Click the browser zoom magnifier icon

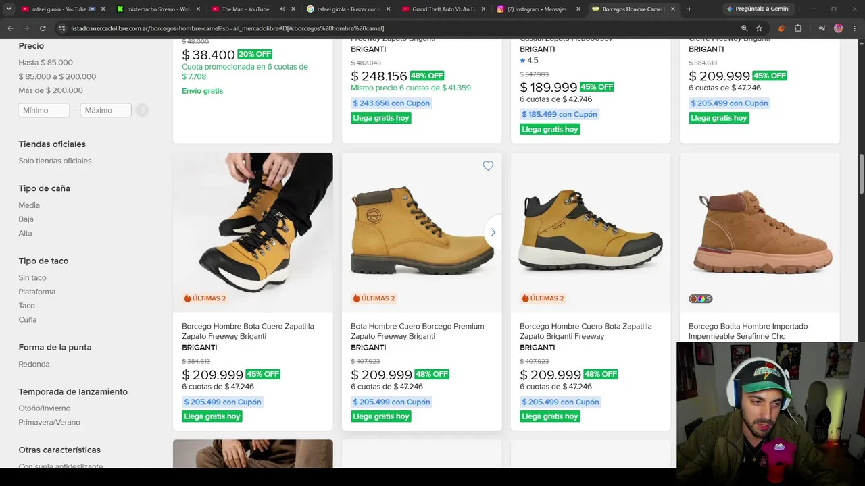click(745, 28)
